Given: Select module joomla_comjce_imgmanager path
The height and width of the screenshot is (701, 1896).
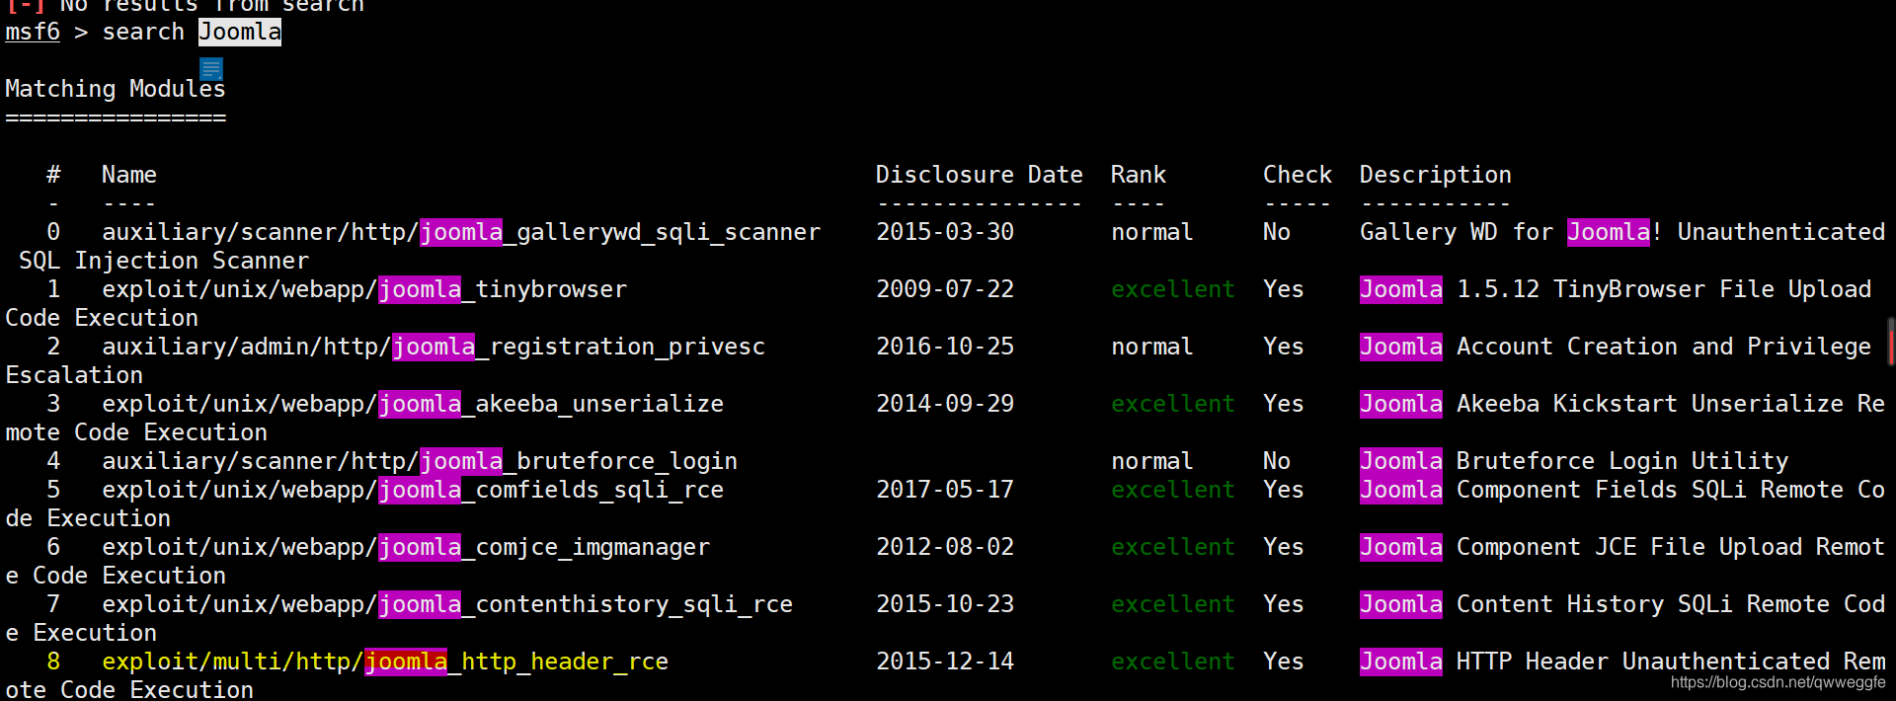Looking at the screenshot, I should pyautogui.click(x=406, y=547).
